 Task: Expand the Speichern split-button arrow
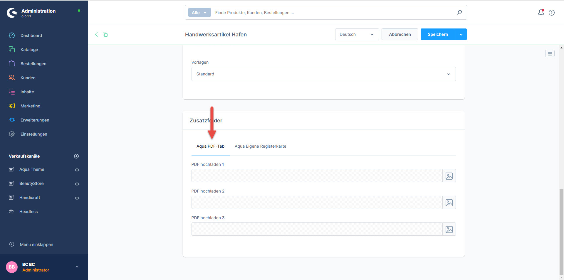(461, 34)
